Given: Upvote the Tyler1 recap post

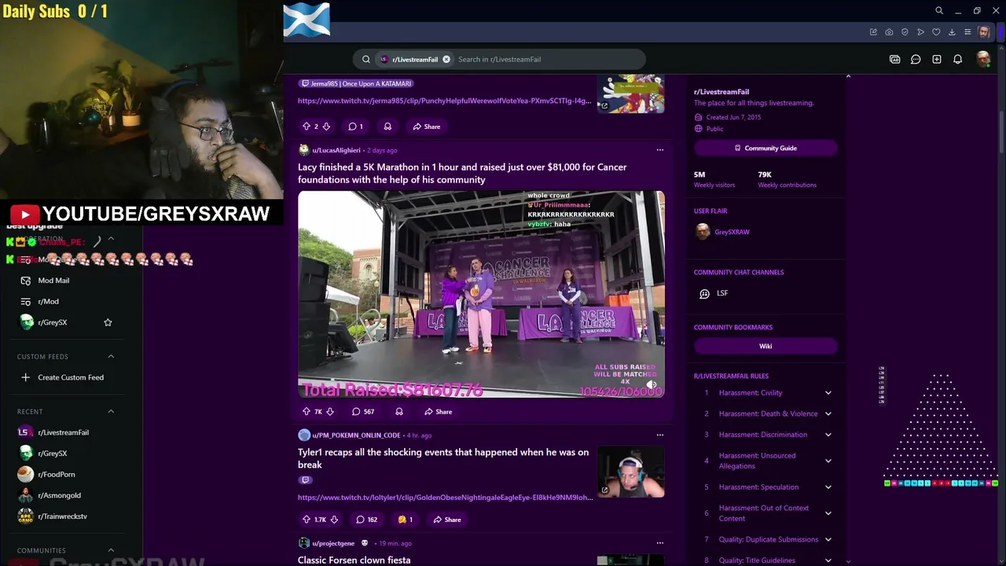Looking at the screenshot, I should (306, 520).
